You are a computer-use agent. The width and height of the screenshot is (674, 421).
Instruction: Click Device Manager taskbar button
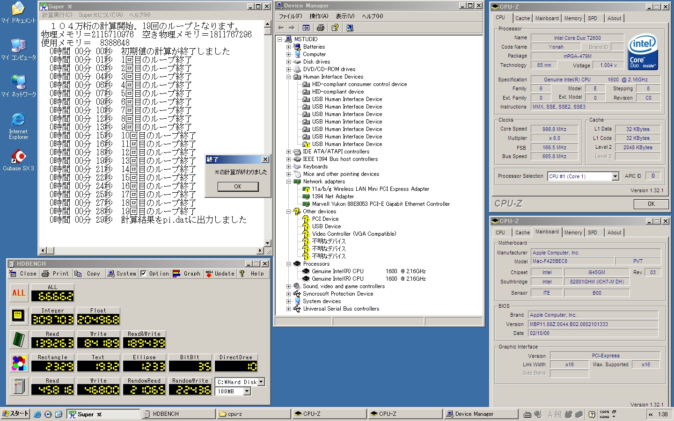pyautogui.click(x=481, y=414)
